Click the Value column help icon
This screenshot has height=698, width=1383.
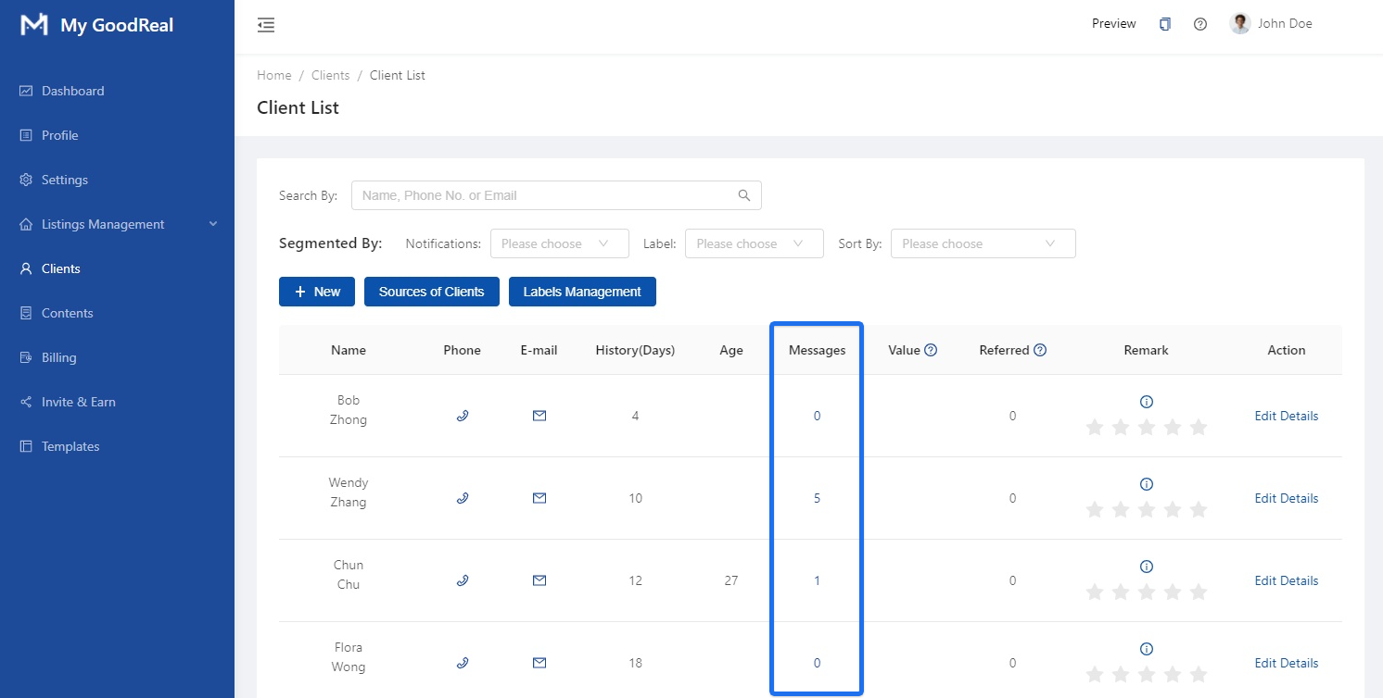pos(931,350)
